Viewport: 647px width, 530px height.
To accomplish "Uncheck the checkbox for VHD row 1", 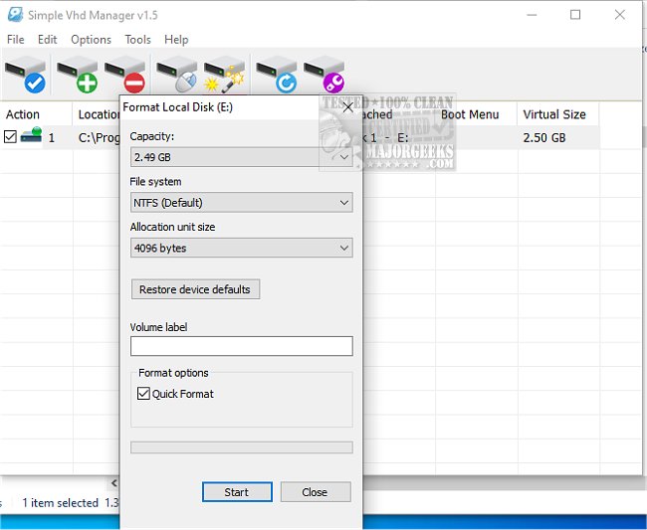I will (x=10, y=136).
